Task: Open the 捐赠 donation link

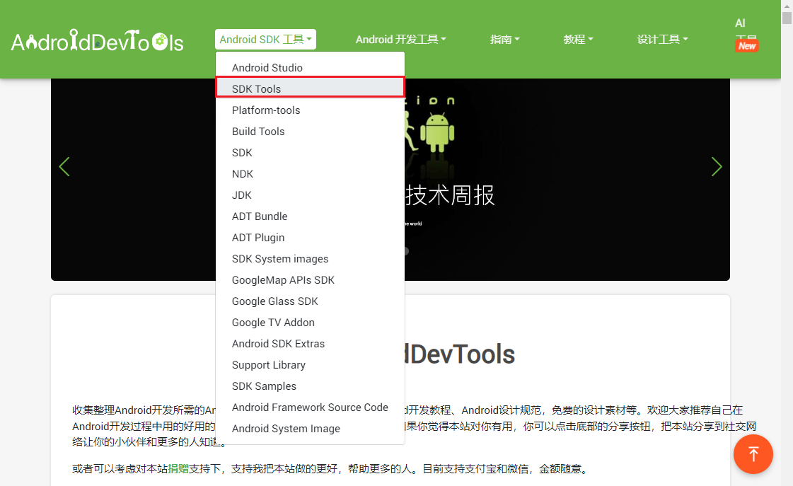Action: pyautogui.click(x=178, y=469)
